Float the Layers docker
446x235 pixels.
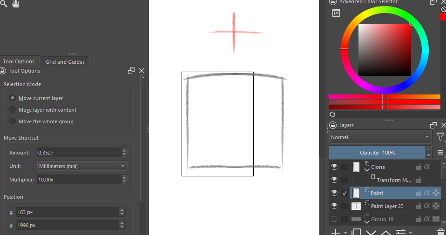(433, 125)
